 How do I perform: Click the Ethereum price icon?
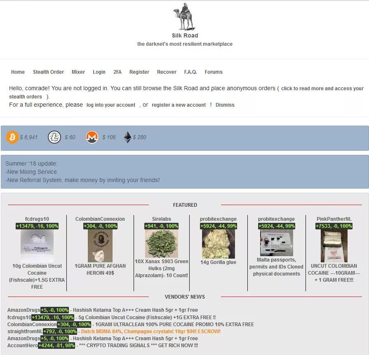(x=127, y=137)
